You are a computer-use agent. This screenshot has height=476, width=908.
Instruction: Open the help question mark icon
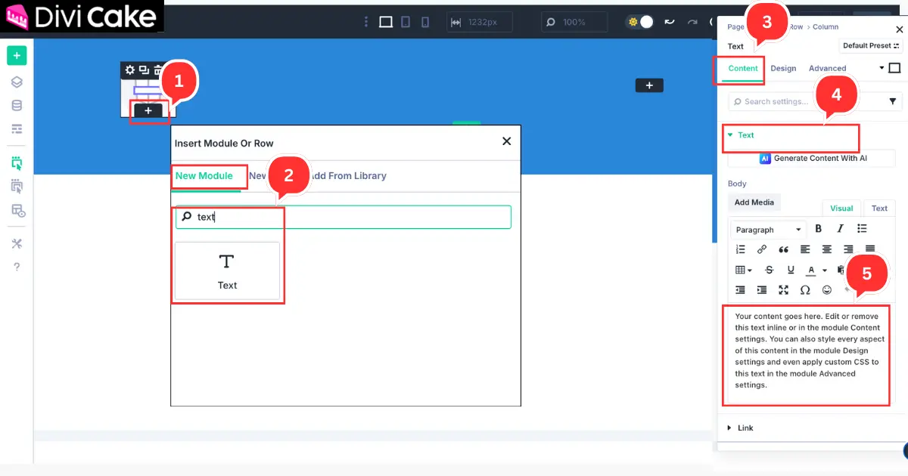17,267
